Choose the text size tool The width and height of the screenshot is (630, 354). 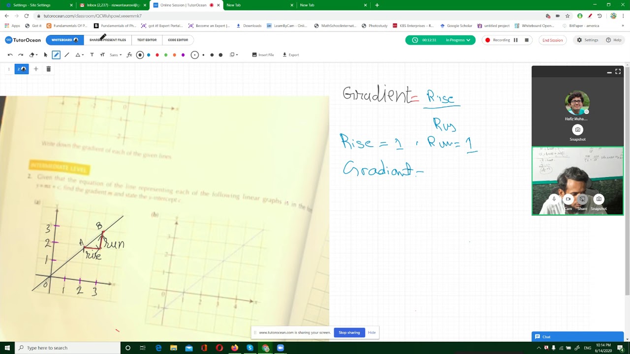click(102, 55)
